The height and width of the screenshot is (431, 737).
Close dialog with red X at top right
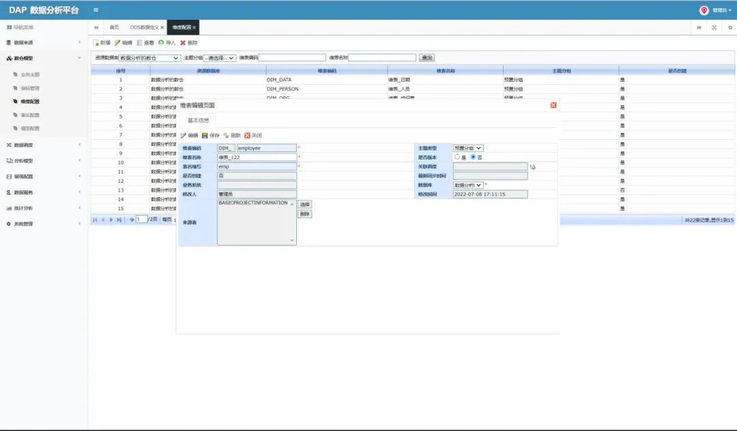tap(553, 105)
